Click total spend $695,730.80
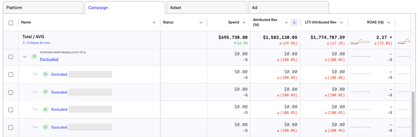 pyautogui.click(x=233, y=37)
